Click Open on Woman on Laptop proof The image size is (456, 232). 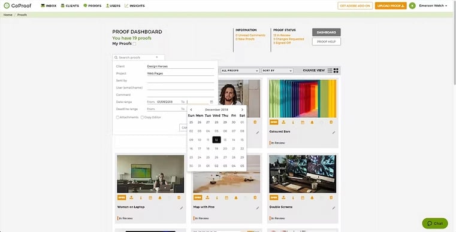tap(122, 198)
